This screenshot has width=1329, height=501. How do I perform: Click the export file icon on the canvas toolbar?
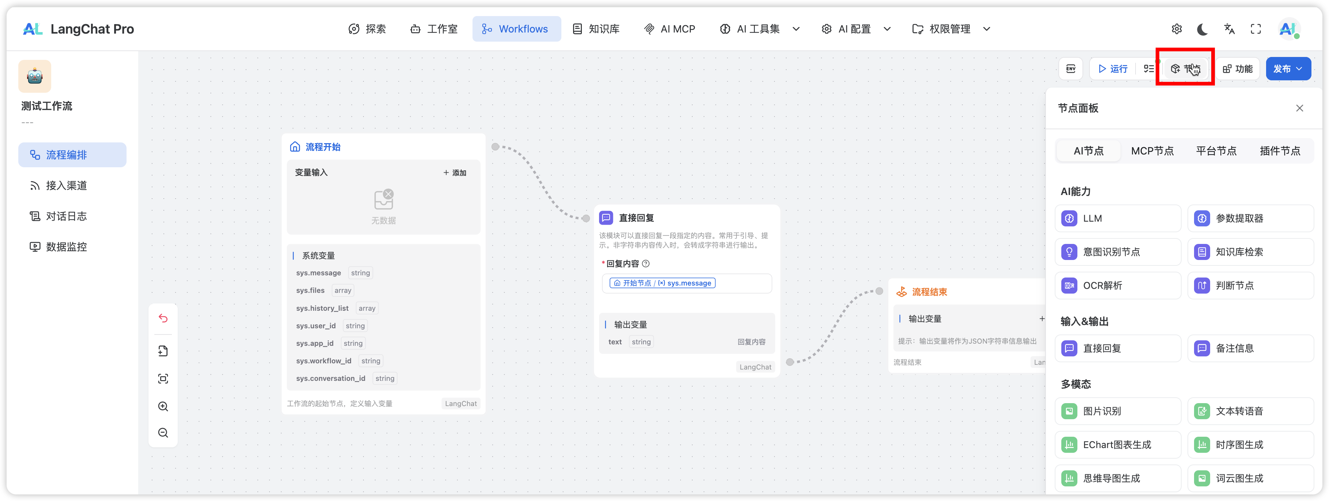pos(163,351)
